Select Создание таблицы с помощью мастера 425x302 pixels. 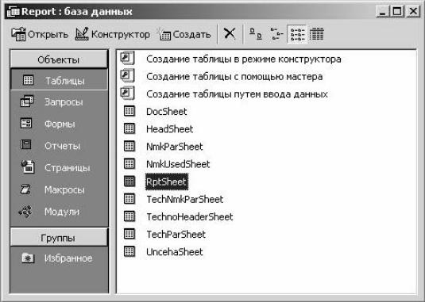(234, 77)
